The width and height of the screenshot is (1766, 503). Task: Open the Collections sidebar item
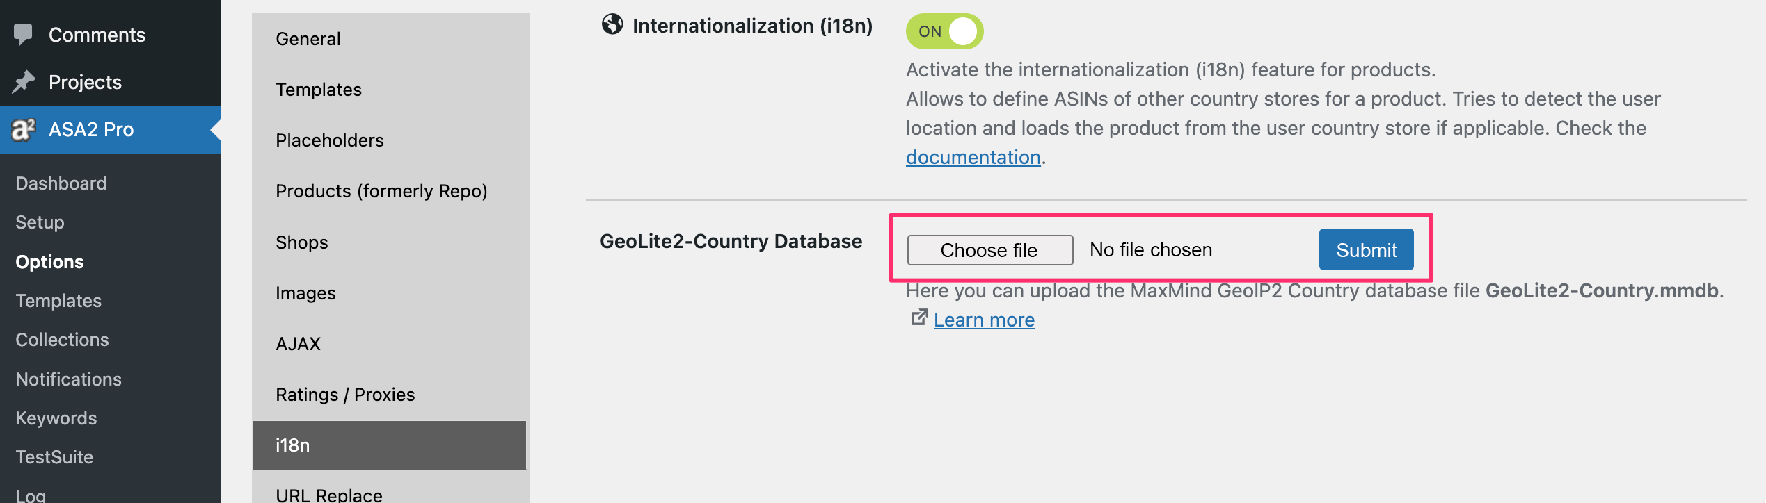[x=62, y=339]
